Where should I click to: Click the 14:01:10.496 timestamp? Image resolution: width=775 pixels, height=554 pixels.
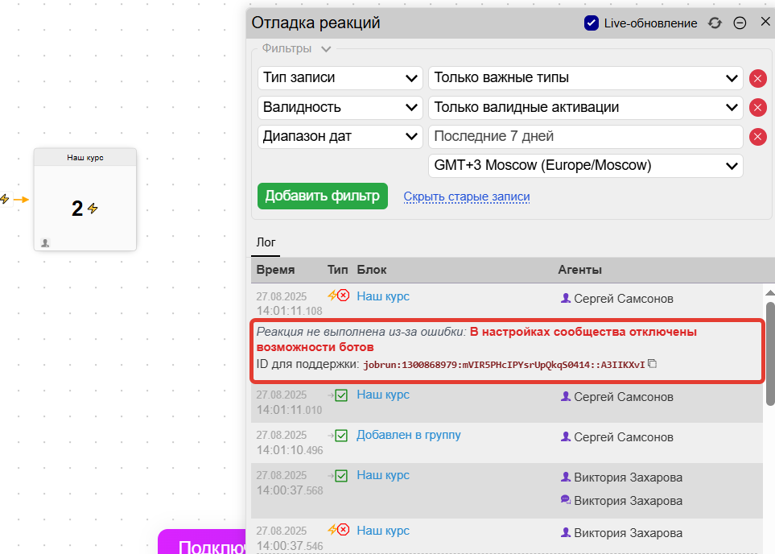(x=289, y=443)
